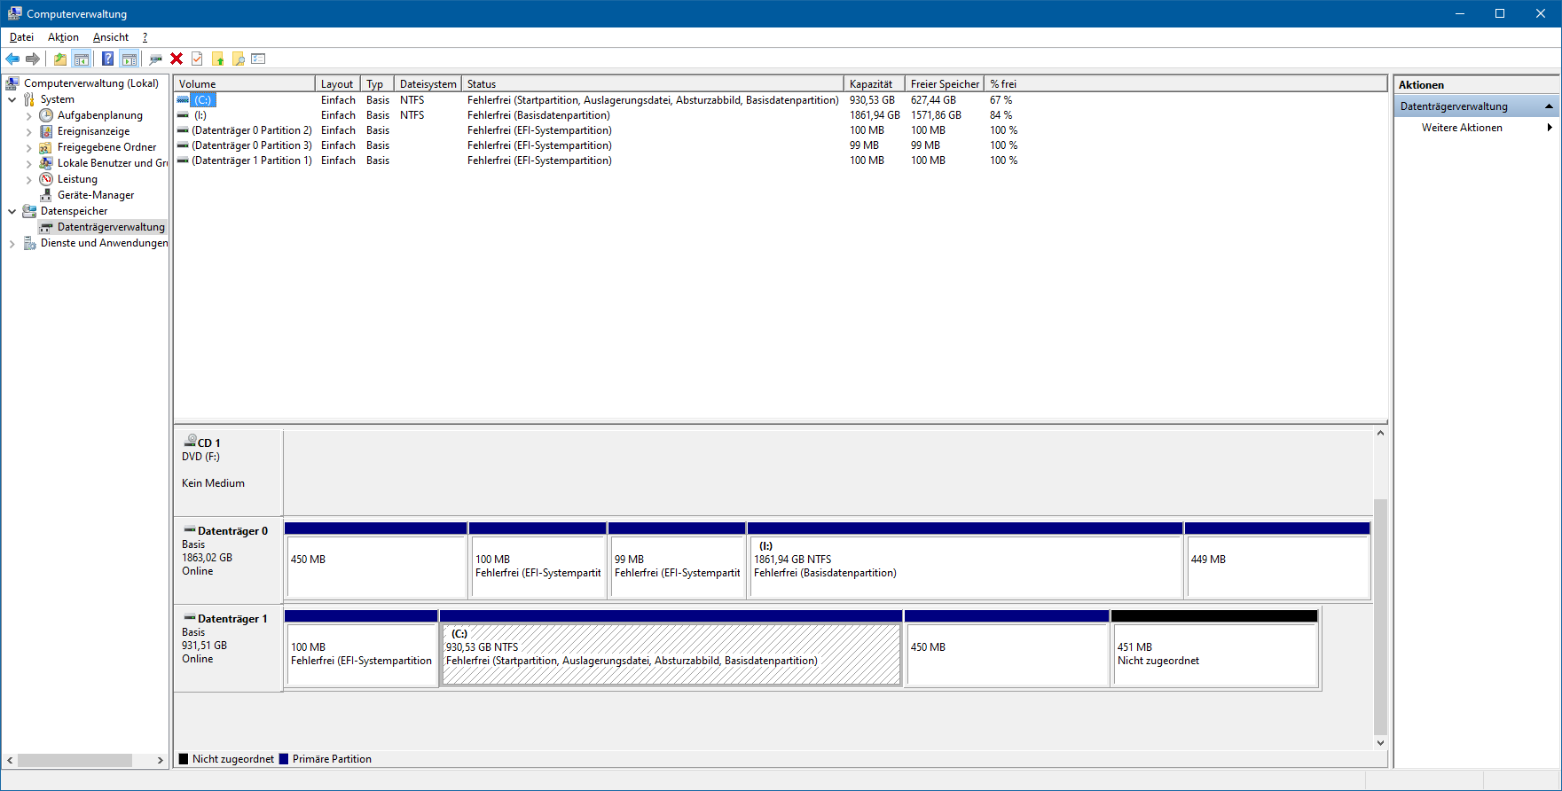Sort by the Layout column header
The image size is (1562, 791).
[338, 84]
